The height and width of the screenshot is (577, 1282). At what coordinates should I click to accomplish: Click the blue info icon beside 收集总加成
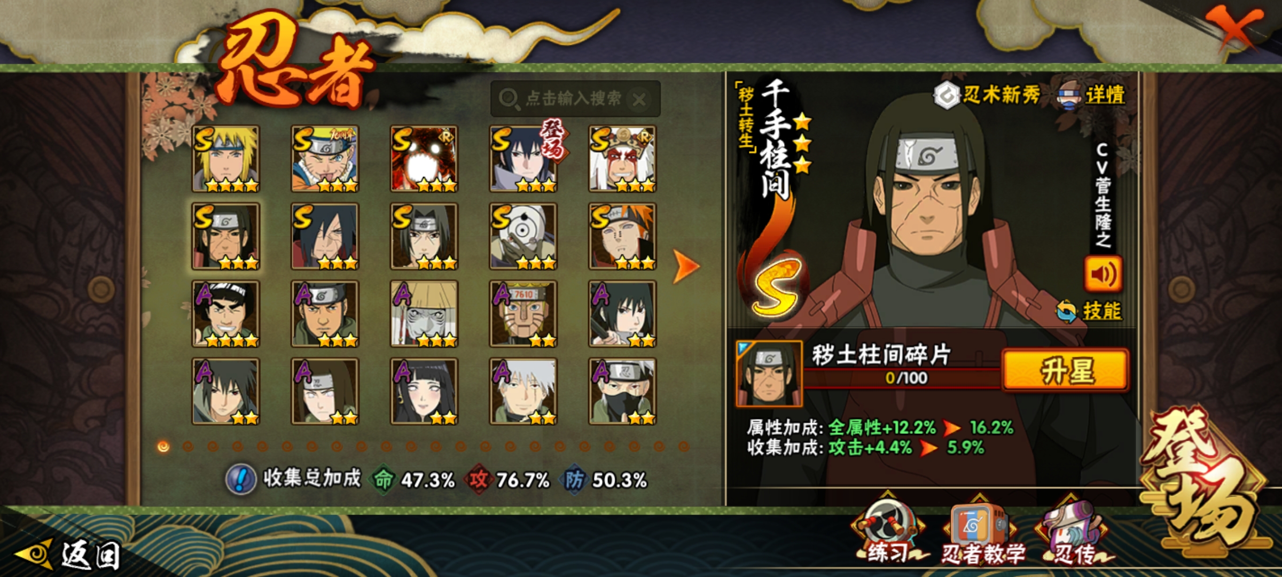(241, 479)
